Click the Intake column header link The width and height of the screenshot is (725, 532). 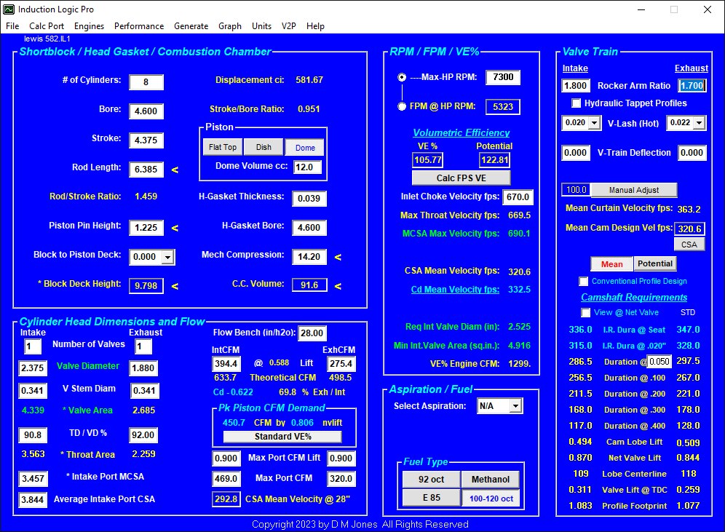575,68
